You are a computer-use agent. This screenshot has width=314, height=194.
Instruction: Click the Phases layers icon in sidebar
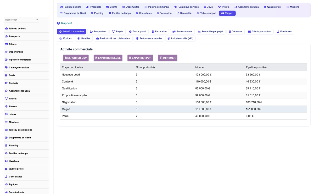point(6,107)
